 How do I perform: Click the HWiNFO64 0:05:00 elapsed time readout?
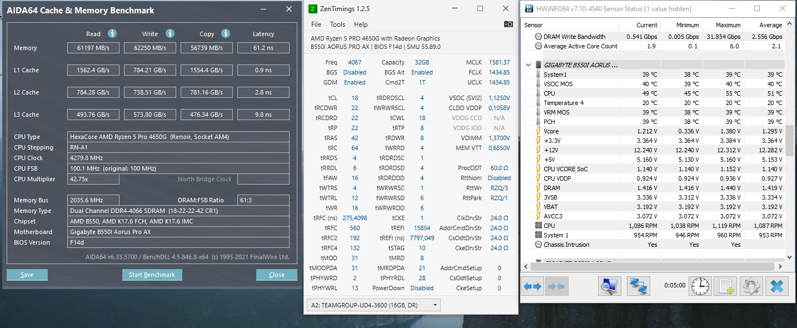tap(675, 285)
